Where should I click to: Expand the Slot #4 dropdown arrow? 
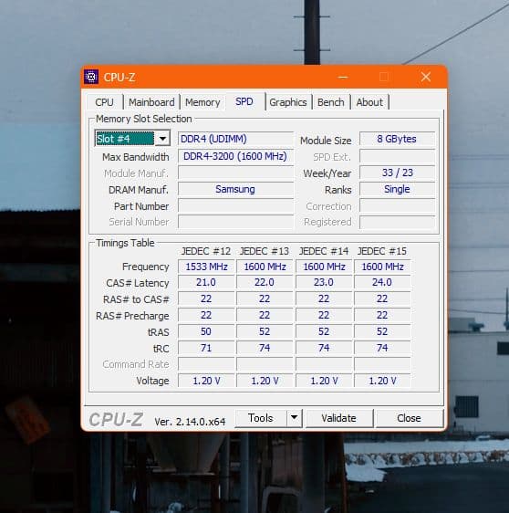[162, 139]
